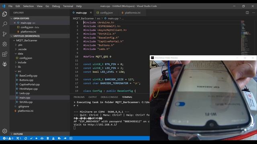
Task: Open the Help menu
Action: (x=79, y=6)
